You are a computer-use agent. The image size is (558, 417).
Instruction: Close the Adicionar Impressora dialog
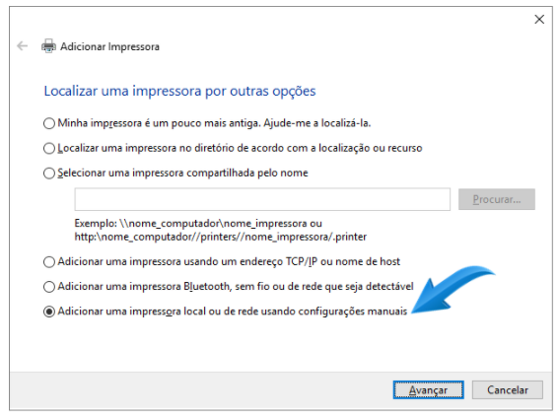tap(539, 19)
